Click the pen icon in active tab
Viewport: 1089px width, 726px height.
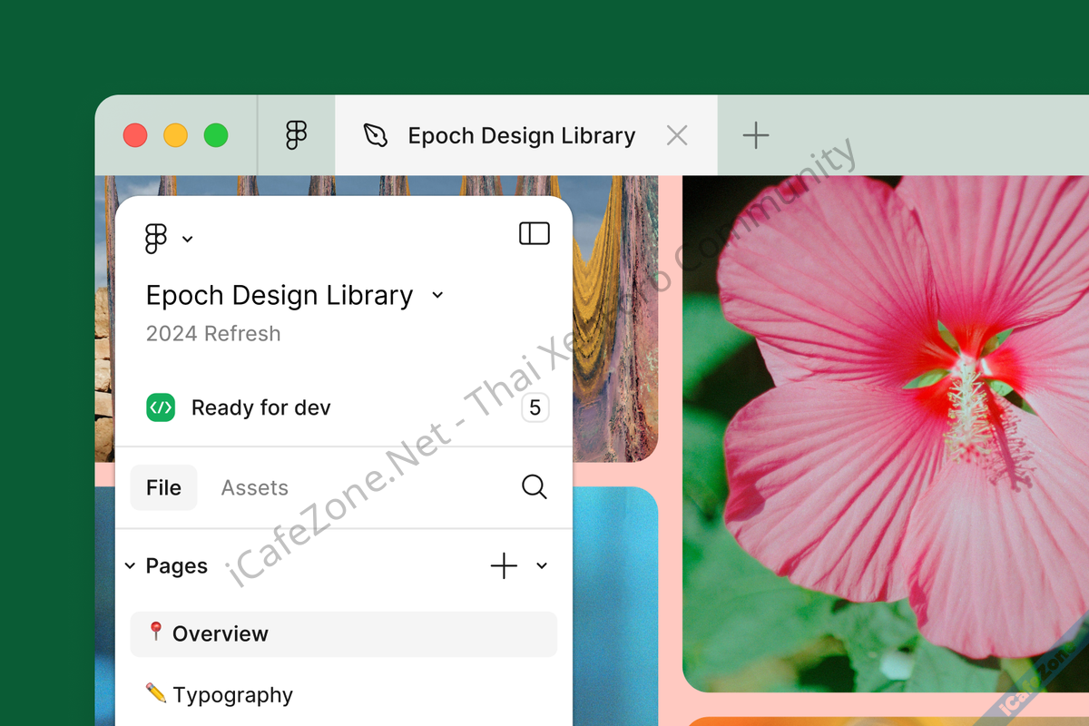pyautogui.click(x=375, y=136)
